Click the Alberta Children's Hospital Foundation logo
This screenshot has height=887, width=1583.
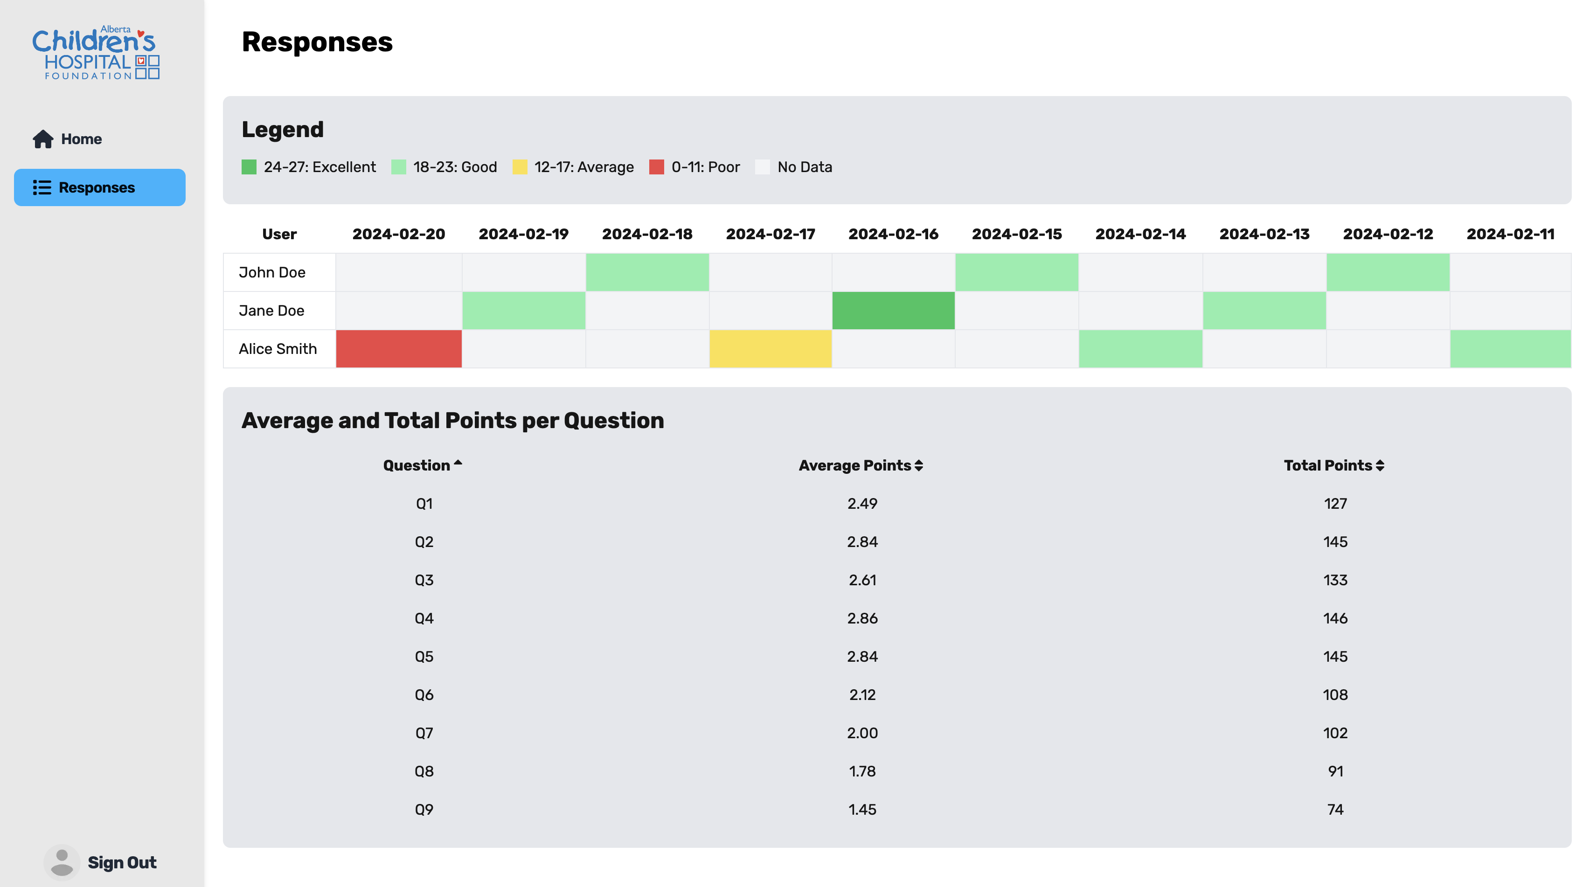point(96,53)
